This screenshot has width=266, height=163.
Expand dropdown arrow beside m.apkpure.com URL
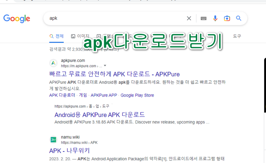(x=105, y=66)
